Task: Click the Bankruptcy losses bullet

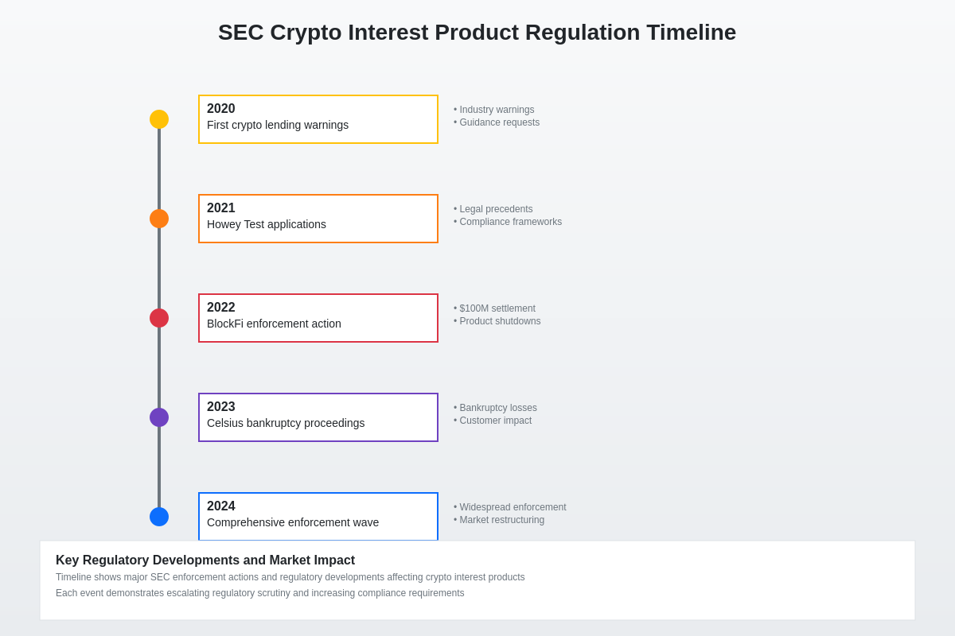Action: point(497,408)
